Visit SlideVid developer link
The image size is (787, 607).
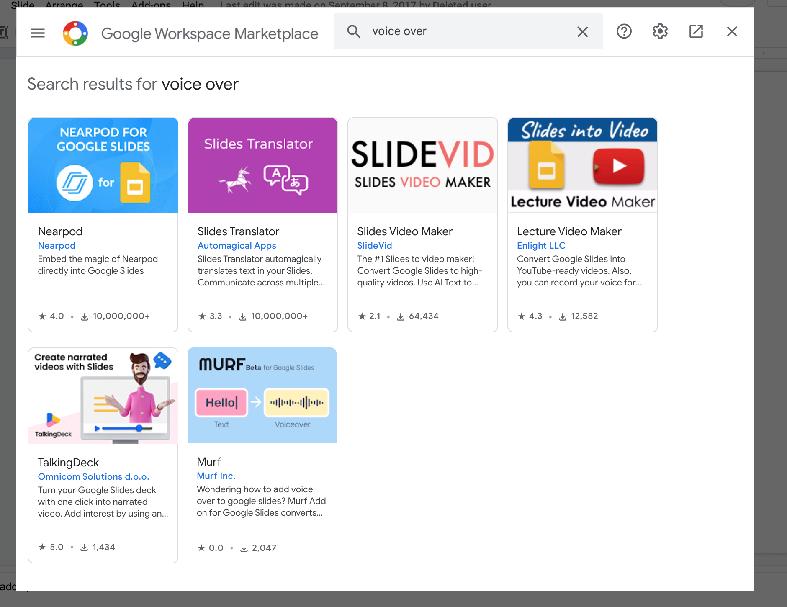pos(374,246)
